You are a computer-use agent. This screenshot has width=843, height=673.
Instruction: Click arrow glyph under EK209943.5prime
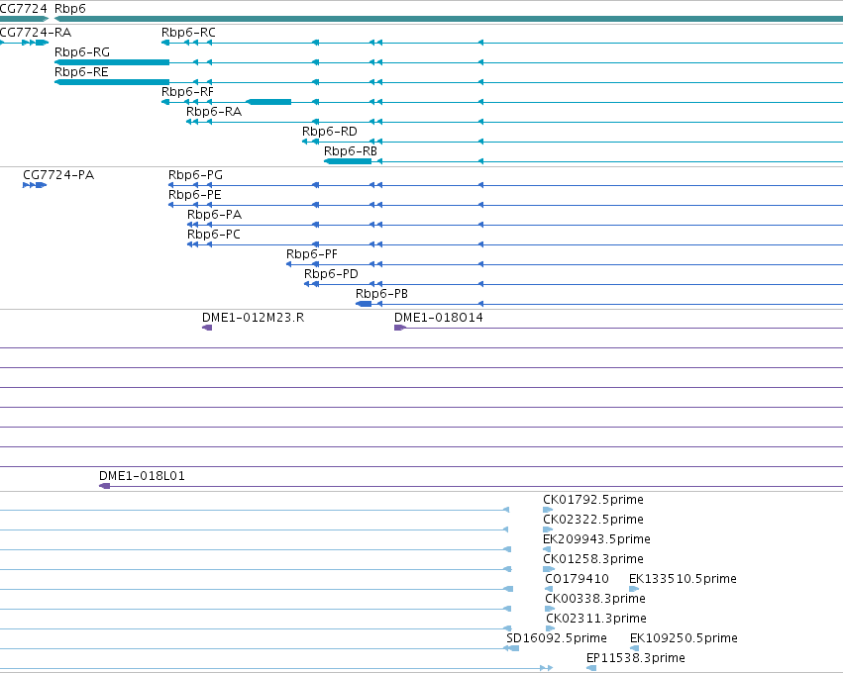(x=547, y=549)
